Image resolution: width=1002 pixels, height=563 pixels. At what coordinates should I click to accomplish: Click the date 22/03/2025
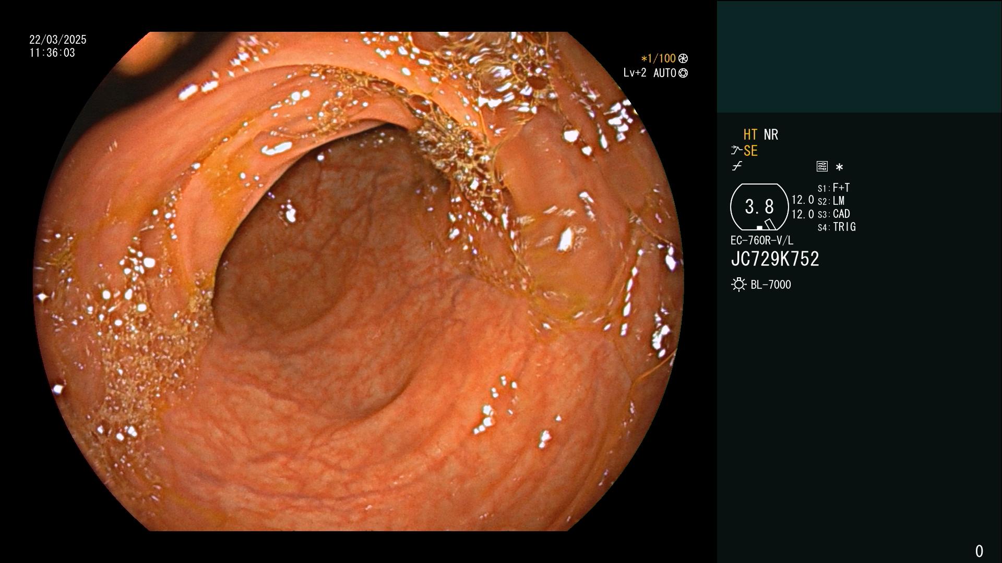(x=58, y=40)
